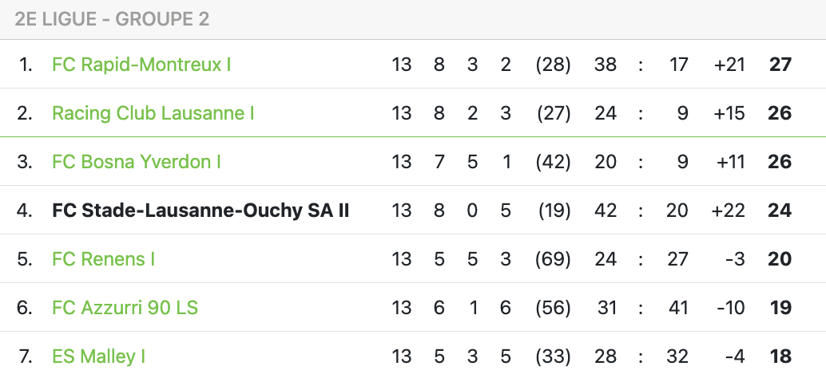Open the ES Malley I team link
Image resolution: width=826 pixels, height=378 pixels.
point(98,356)
